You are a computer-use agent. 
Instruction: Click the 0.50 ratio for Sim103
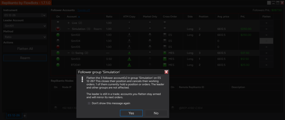[x=109, y=59]
